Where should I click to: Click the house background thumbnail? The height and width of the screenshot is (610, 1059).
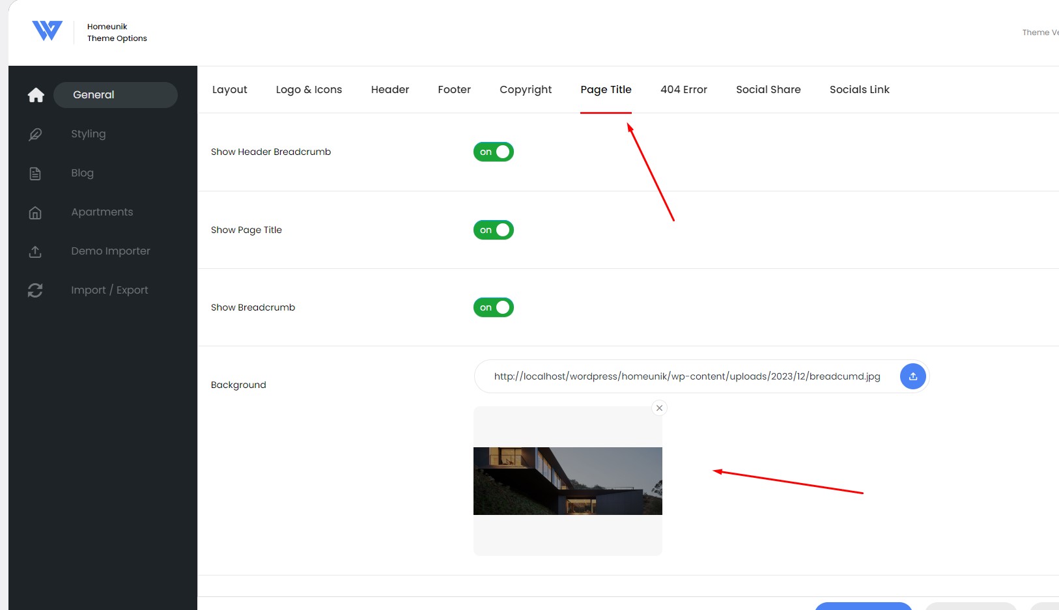point(568,481)
